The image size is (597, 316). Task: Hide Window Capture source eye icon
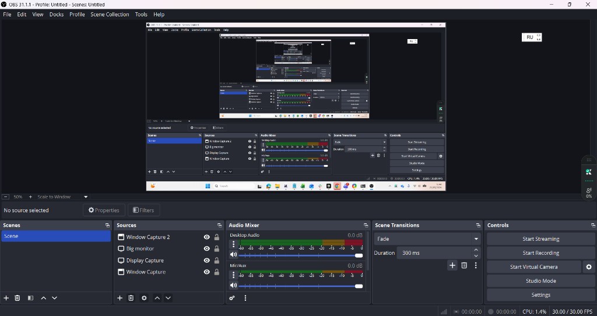(207, 272)
